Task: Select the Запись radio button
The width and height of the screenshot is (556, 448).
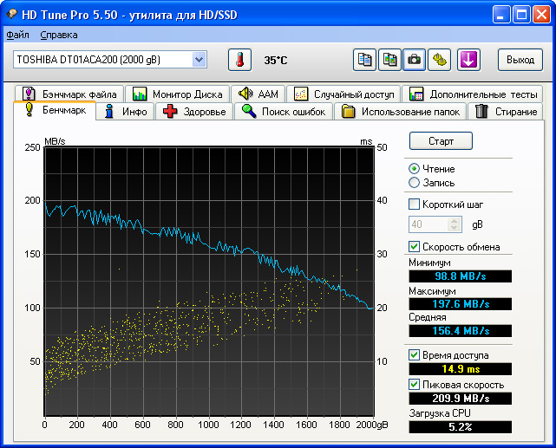Action: tap(415, 183)
